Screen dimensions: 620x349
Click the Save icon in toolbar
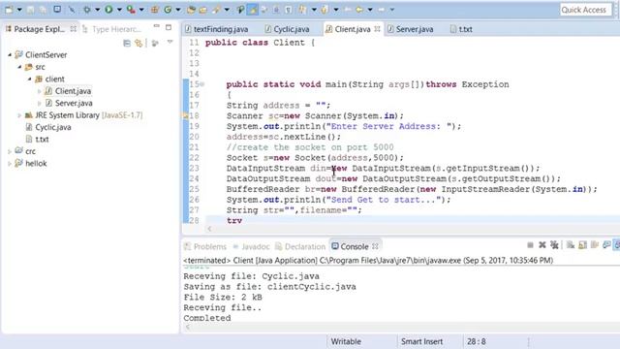30,10
